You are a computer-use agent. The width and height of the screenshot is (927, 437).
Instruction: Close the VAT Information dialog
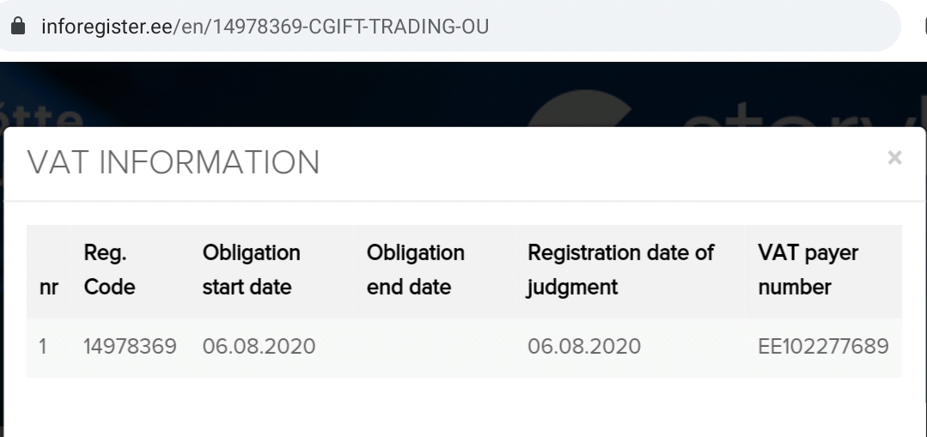pos(894,158)
